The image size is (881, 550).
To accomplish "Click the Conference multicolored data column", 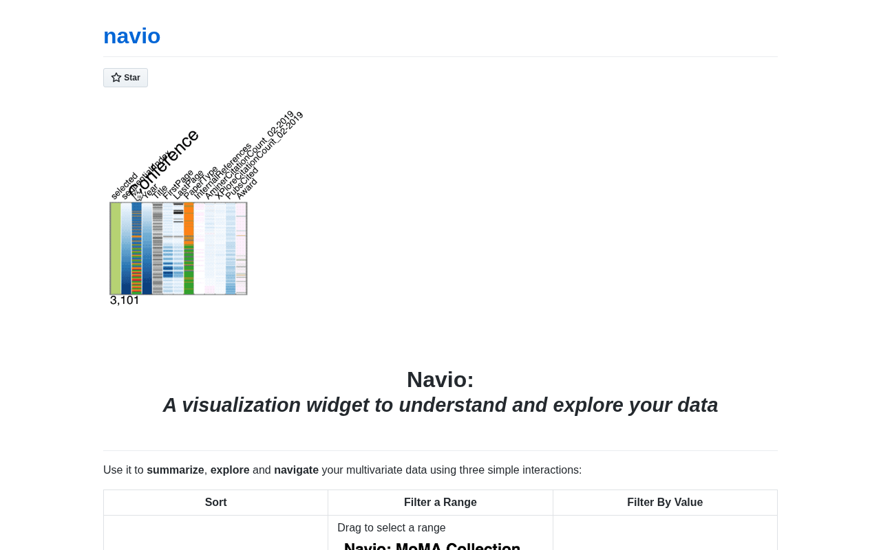I will (136, 248).
